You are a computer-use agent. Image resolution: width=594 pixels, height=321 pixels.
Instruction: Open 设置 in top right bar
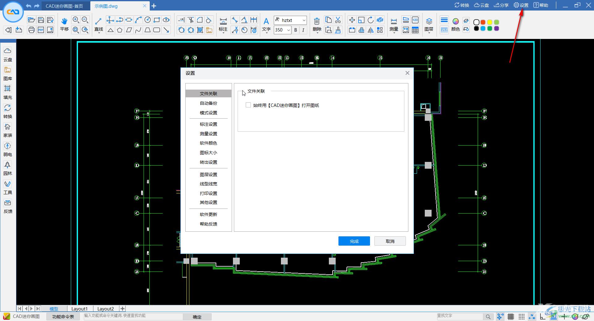pos(521,5)
